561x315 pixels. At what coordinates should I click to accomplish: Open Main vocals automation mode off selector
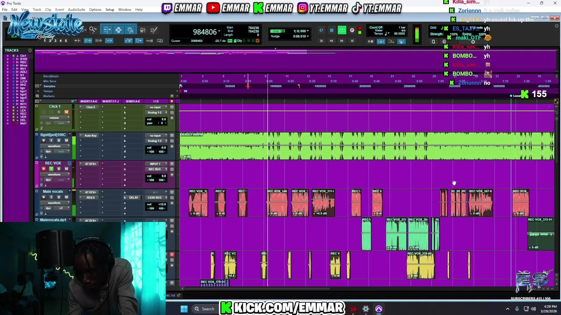pos(61,208)
